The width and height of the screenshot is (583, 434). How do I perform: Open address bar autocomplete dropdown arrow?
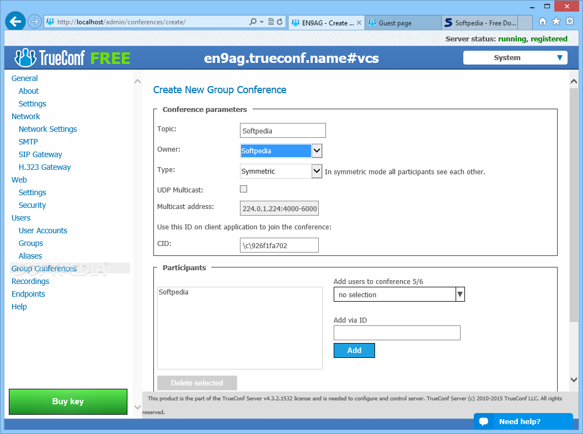(262, 22)
